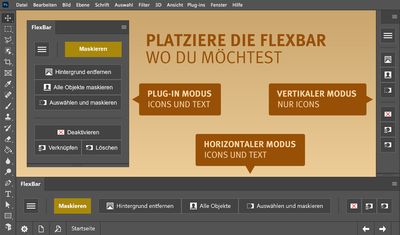
Task: Open the horizontal FlexBar panel options menu
Action: pyautogui.click(x=395, y=184)
